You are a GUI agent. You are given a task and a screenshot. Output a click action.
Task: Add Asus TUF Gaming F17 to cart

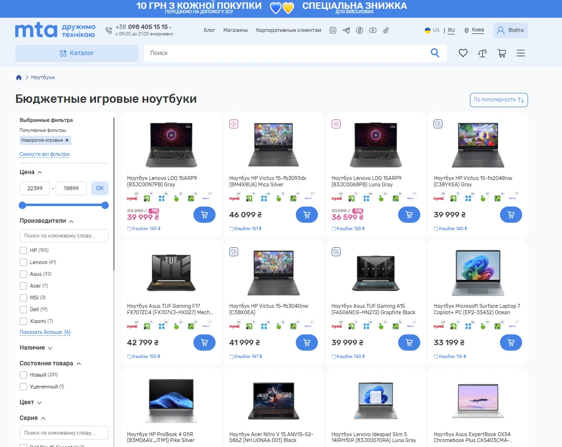pyautogui.click(x=204, y=343)
